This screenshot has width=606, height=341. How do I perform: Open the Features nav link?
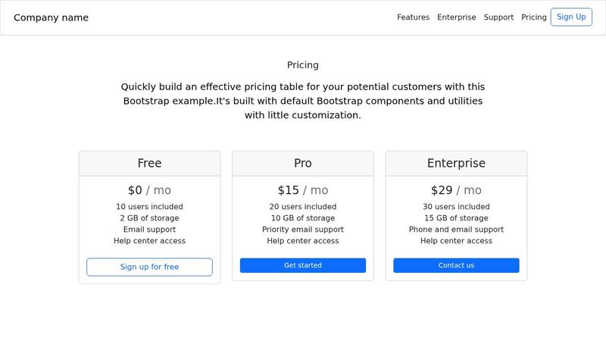point(413,17)
